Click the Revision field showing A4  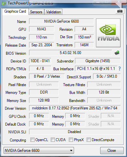point(84,29)
